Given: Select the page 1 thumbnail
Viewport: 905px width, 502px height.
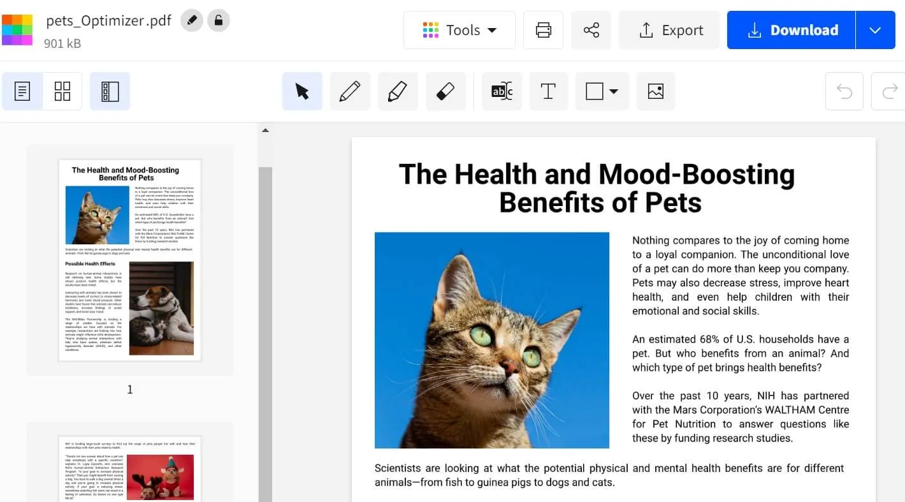Looking at the screenshot, I should tap(130, 260).
